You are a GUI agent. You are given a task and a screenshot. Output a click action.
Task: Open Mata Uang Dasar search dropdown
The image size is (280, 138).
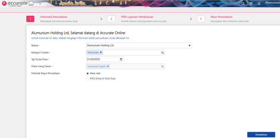click(x=162, y=66)
